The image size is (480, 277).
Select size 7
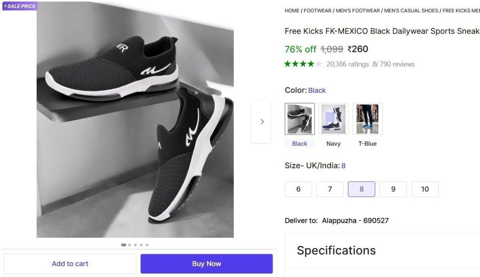pyautogui.click(x=330, y=189)
